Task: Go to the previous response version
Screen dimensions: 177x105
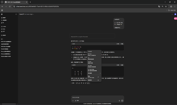Action: (71, 83)
